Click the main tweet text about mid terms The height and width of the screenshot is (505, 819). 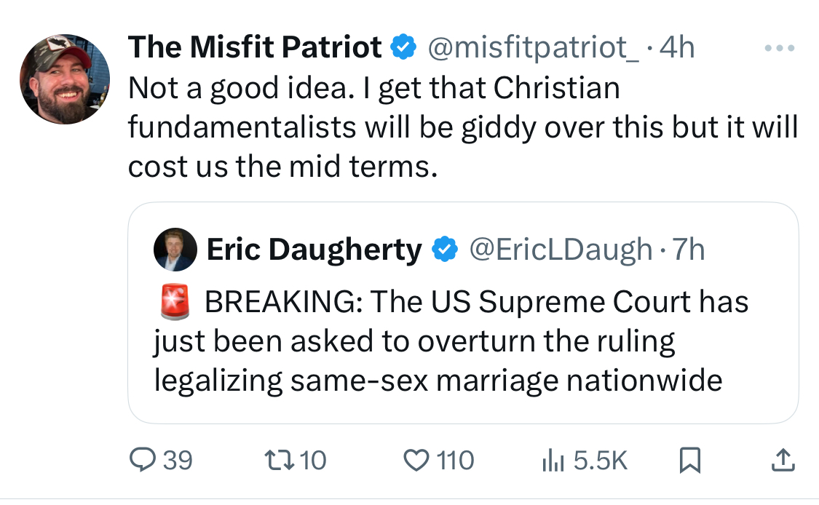click(463, 127)
